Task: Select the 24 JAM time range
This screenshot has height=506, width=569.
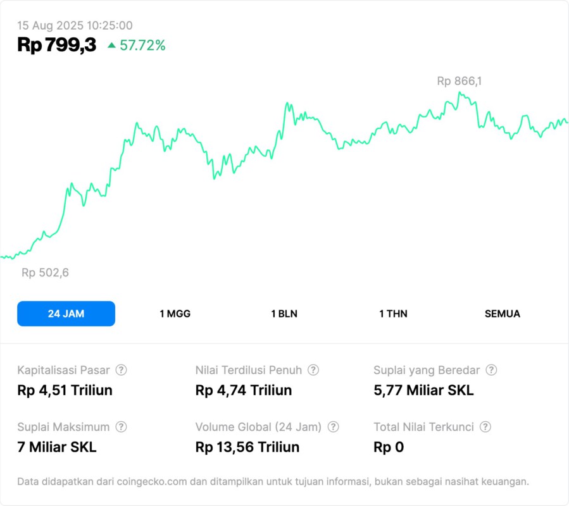Action: [66, 314]
